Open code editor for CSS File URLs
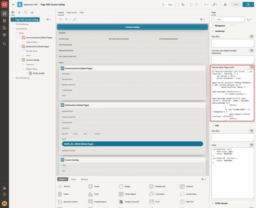The height and width of the screenshot is (208, 256). (x=251, y=131)
